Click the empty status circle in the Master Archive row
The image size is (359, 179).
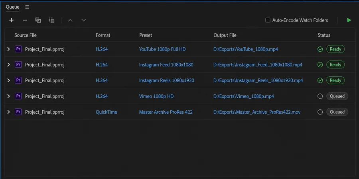tap(320, 112)
